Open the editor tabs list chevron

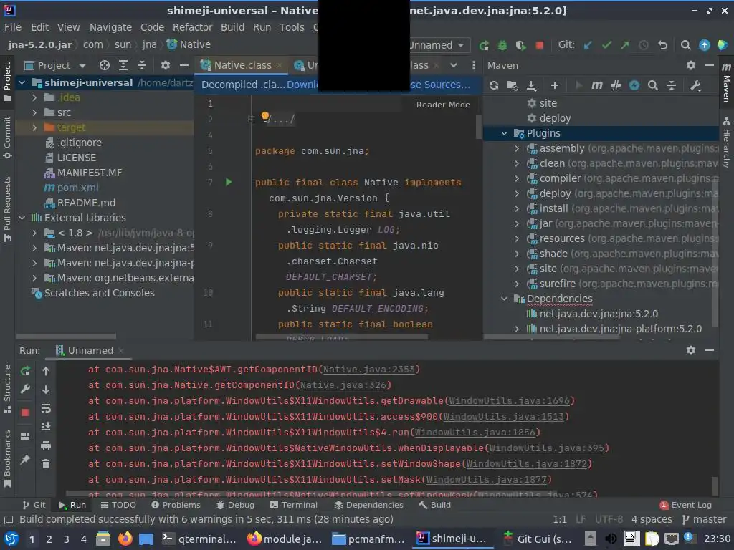pos(454,65)
